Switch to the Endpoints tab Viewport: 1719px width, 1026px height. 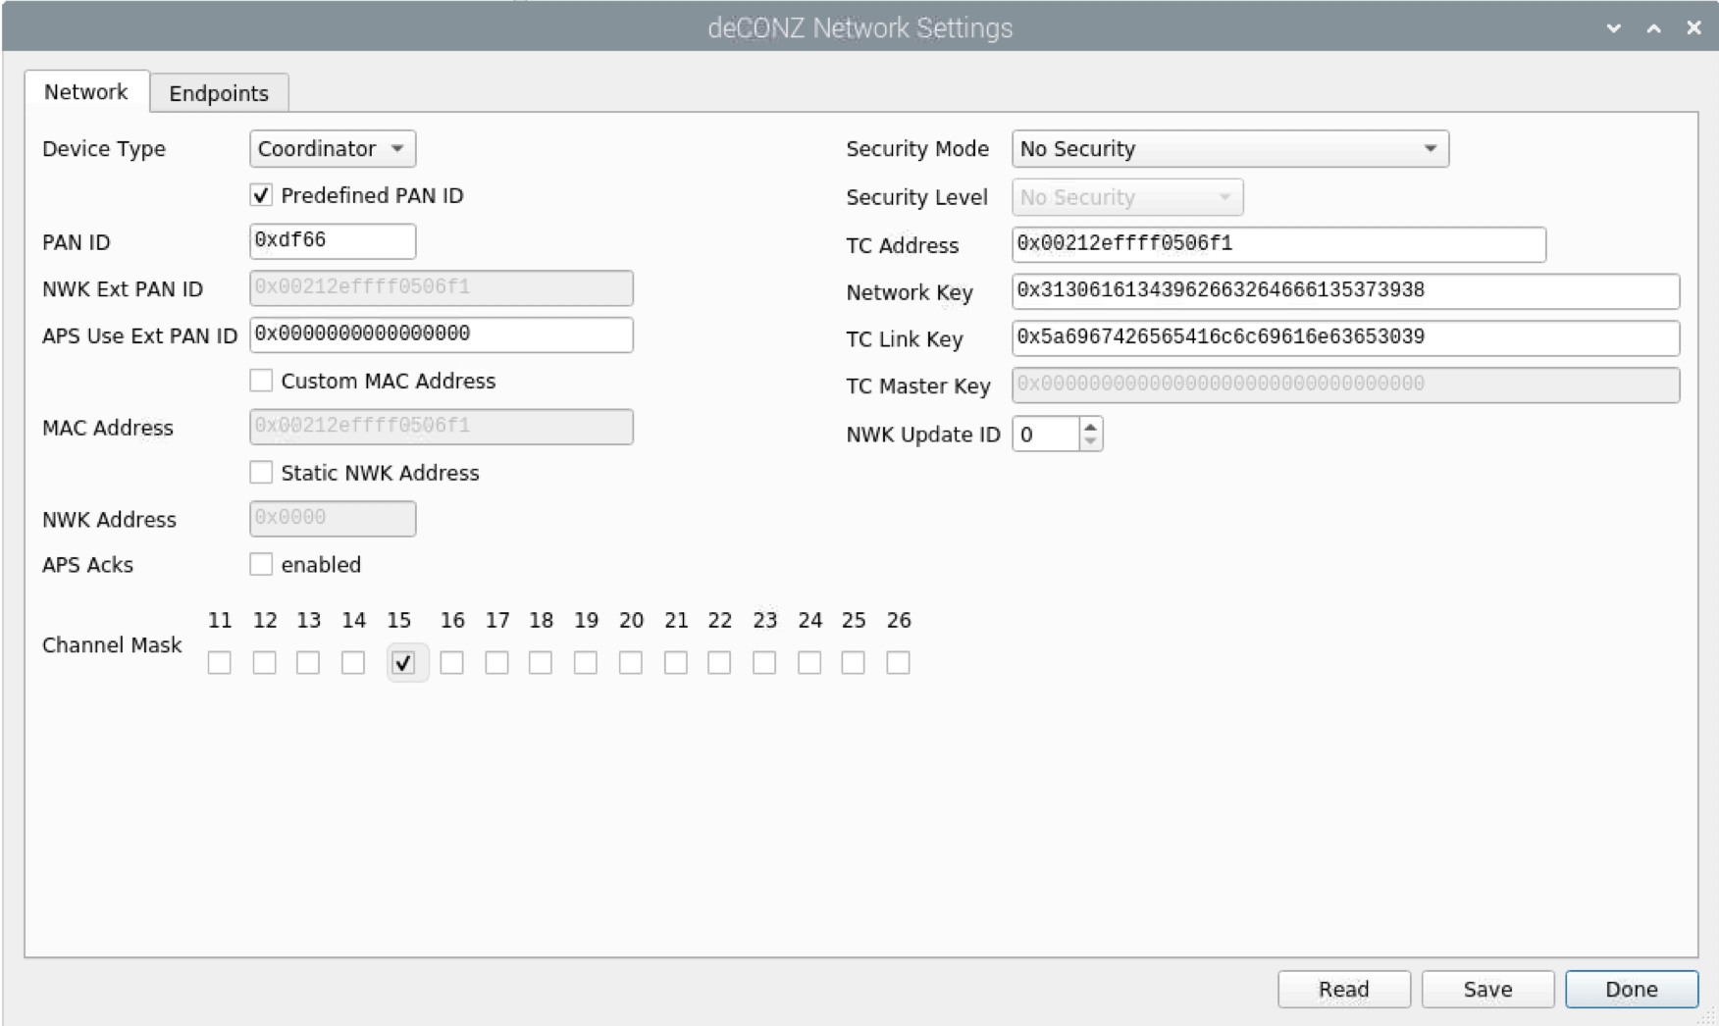(x=218, y=93)
